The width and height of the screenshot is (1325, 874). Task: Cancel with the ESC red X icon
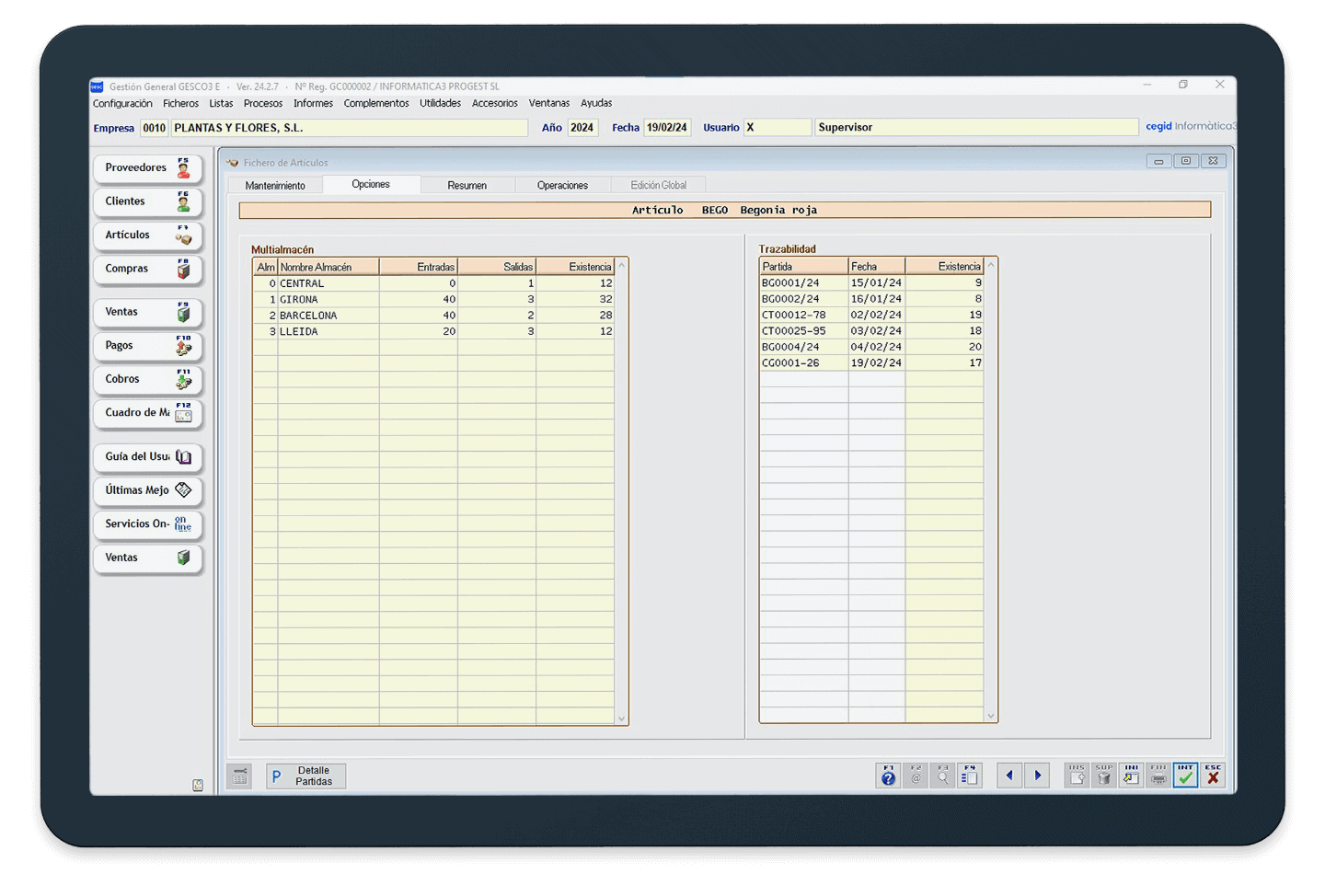(1213, 776)
